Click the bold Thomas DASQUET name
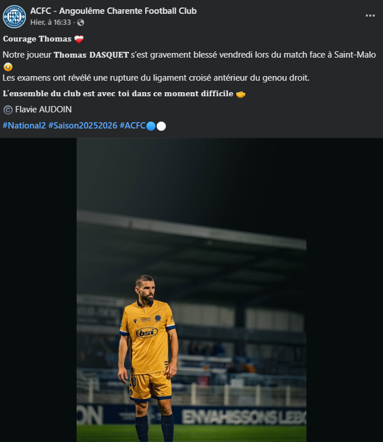Image resolution: width=383 pixels, height=442 pixels. point(91,55)
